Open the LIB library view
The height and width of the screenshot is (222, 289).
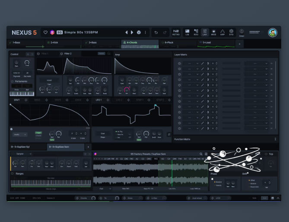pyautogui.click(x=187, y=32)
